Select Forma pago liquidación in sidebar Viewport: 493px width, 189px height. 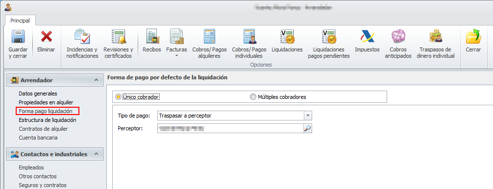(46, 111)
